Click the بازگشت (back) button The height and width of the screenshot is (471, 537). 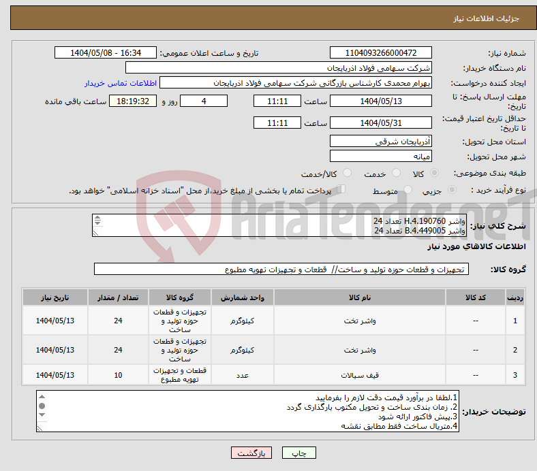pyautogui.click(x=251, y=453)
